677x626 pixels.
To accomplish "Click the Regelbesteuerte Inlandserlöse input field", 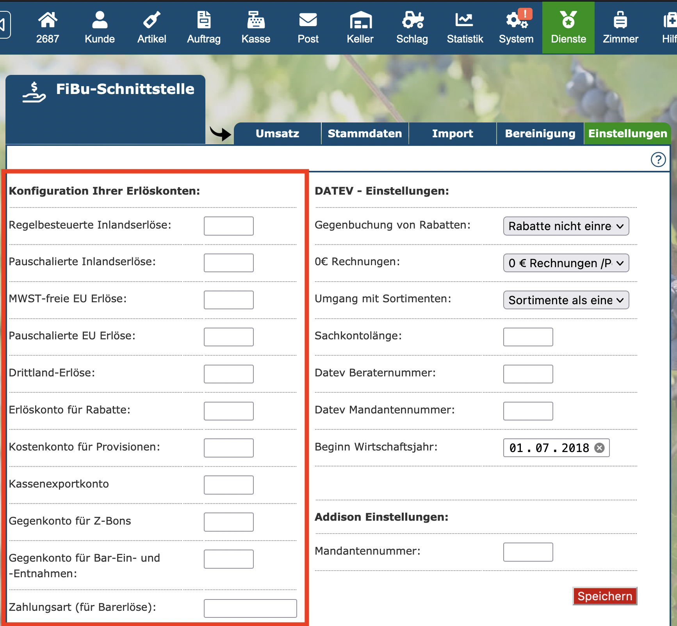I will click(228, 226).
